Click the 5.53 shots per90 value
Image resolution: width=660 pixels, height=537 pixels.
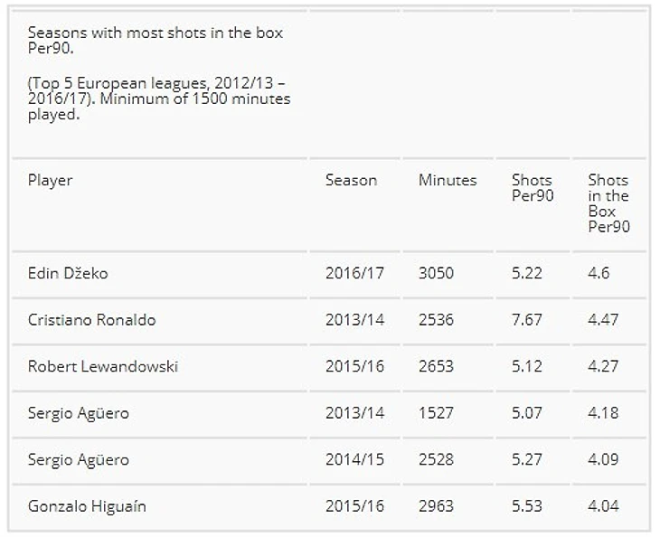click(527, 506)
